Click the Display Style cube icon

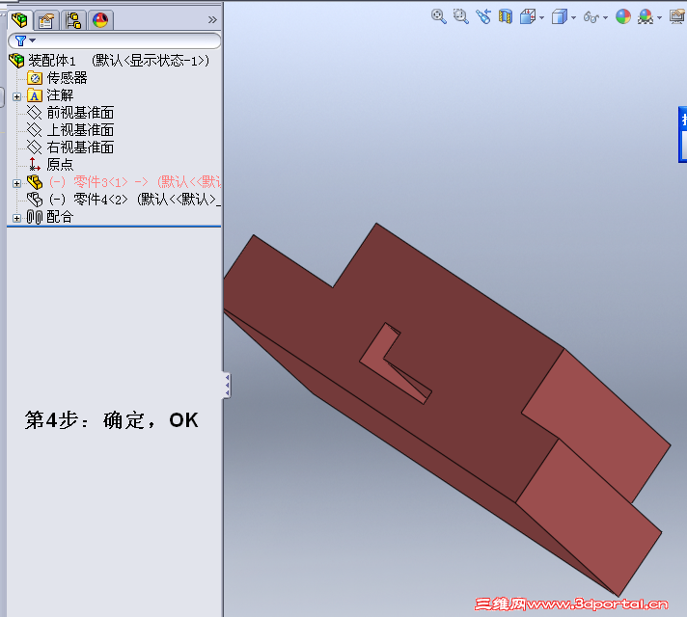559,17
